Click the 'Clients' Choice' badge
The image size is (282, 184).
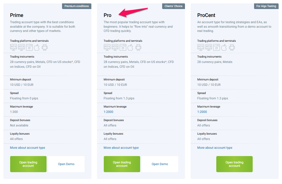(173, 6)
